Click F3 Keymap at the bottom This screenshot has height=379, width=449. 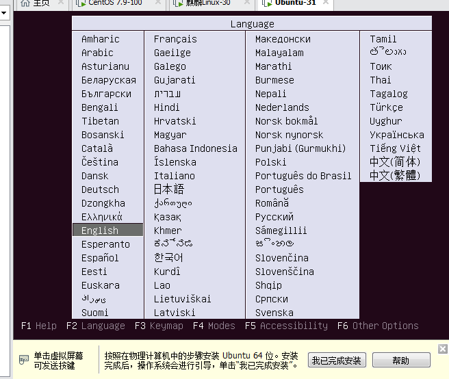click(159, 326)
